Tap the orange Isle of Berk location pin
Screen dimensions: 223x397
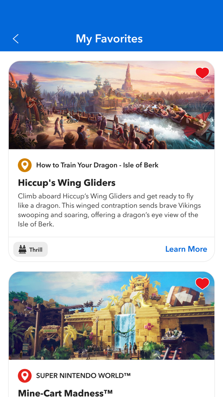pyautogui.click(x=25, y=165)
